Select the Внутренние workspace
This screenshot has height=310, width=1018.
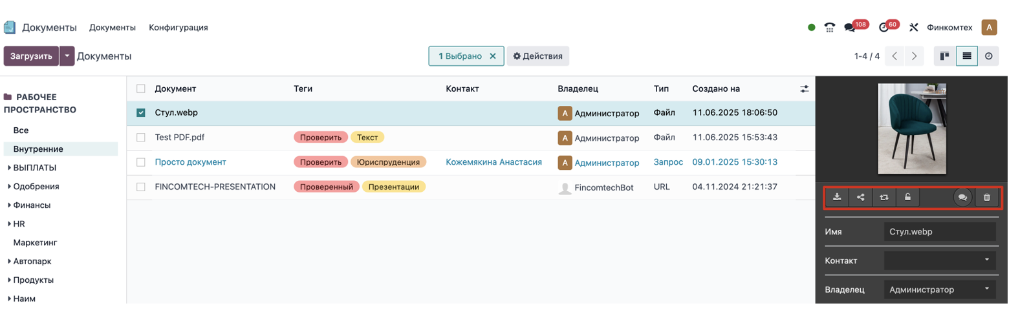click(x=38, y=149)
